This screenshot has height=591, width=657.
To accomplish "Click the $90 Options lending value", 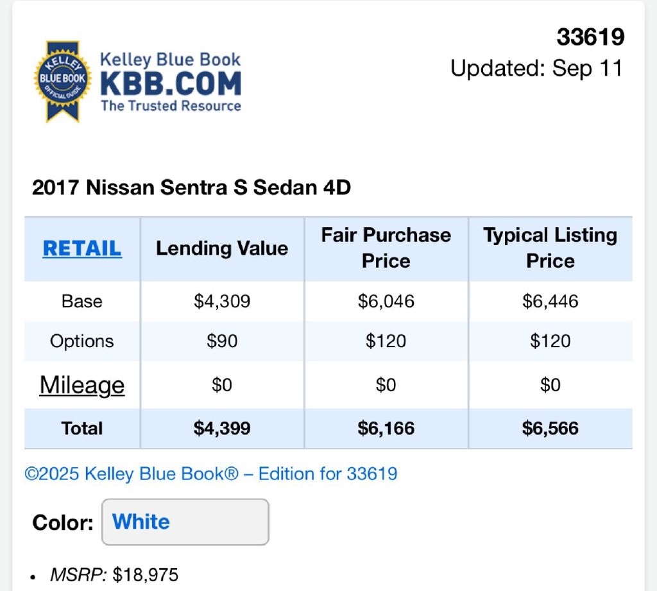I will pos(222,341).
